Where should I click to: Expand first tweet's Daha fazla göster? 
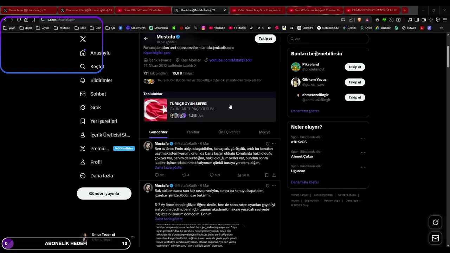click(x=168, y=168)
